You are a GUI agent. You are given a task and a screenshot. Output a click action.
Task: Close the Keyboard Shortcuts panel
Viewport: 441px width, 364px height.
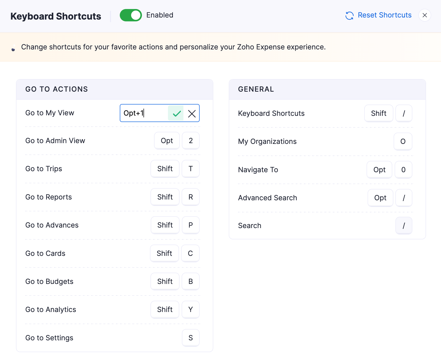click(425, 15)
